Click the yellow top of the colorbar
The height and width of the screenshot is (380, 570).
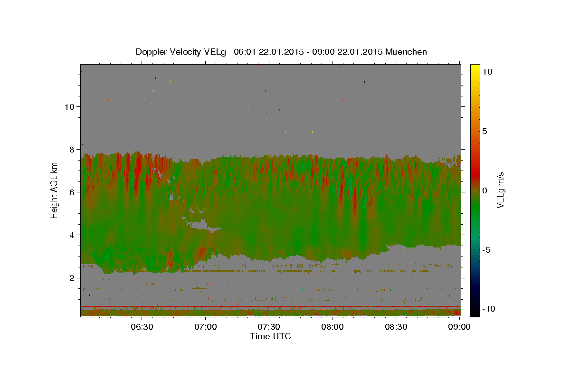click(x=475, y=69)
